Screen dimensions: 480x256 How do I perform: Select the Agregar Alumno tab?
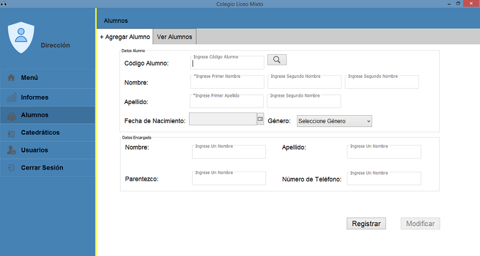(x=125, y=37)
